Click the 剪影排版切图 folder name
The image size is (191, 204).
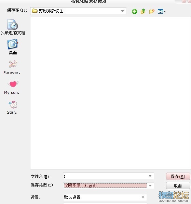coord(51,11)
